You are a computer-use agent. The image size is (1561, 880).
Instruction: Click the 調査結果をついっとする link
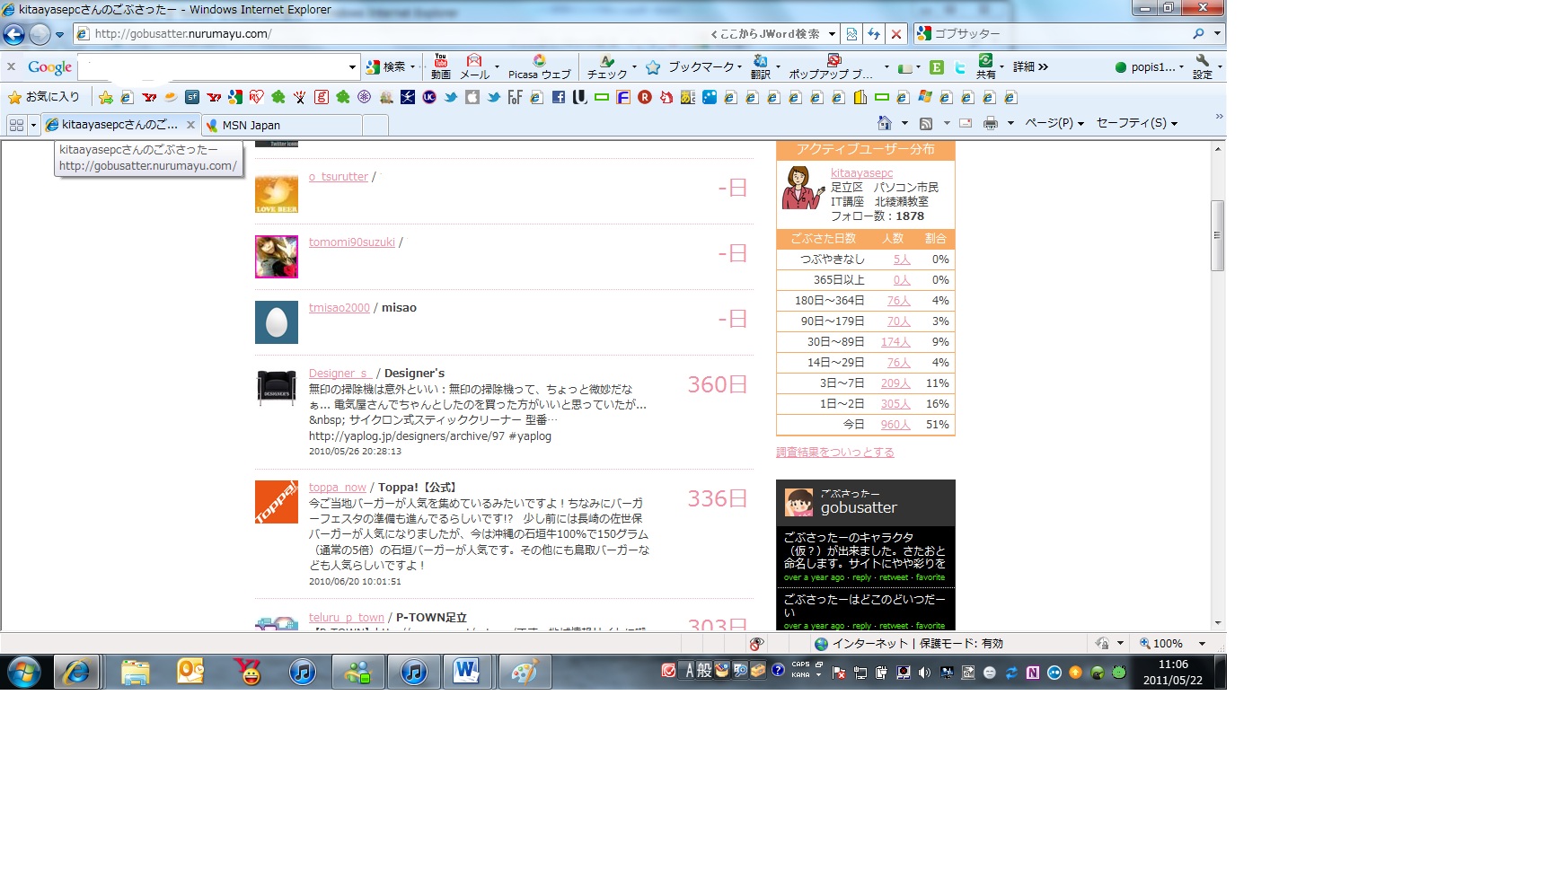835,453
